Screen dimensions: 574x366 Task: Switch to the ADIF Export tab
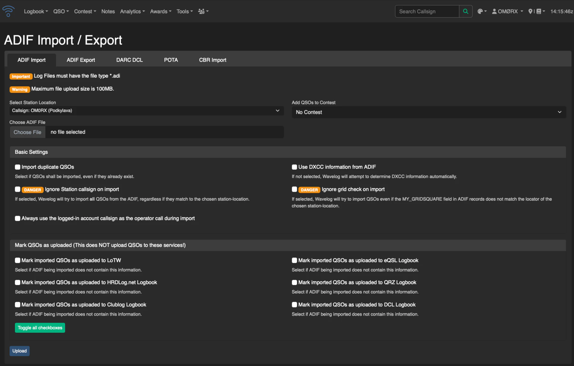point(81,60)
